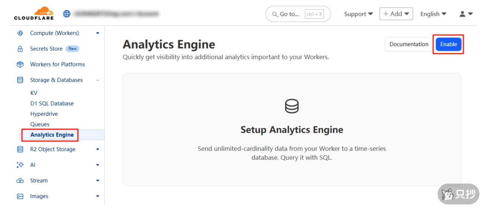
Task: Expand the Compute (Workers) arrow
Action: (98, 33)
